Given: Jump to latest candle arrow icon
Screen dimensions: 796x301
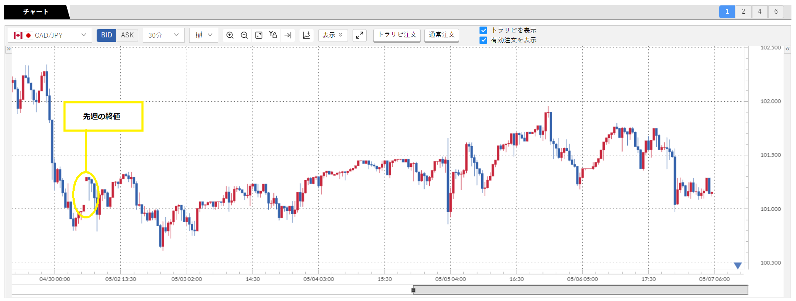Looking at the screenshot, I should pos(288,35).
